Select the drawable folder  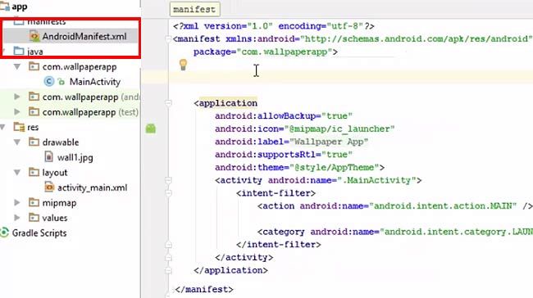[x=61, y=142]
